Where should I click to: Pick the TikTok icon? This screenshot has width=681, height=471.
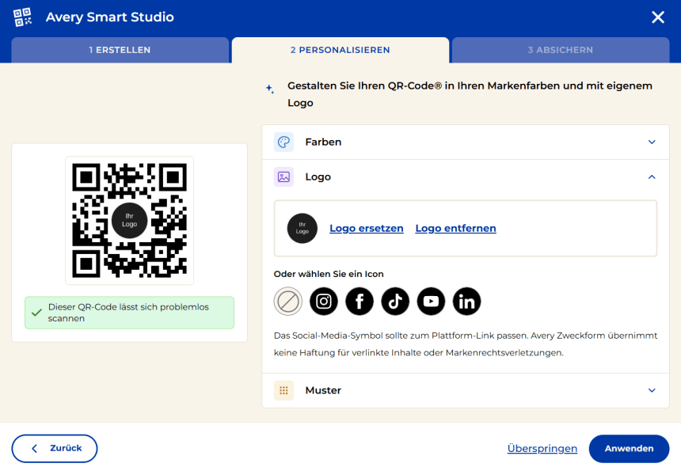coord(395,302)
